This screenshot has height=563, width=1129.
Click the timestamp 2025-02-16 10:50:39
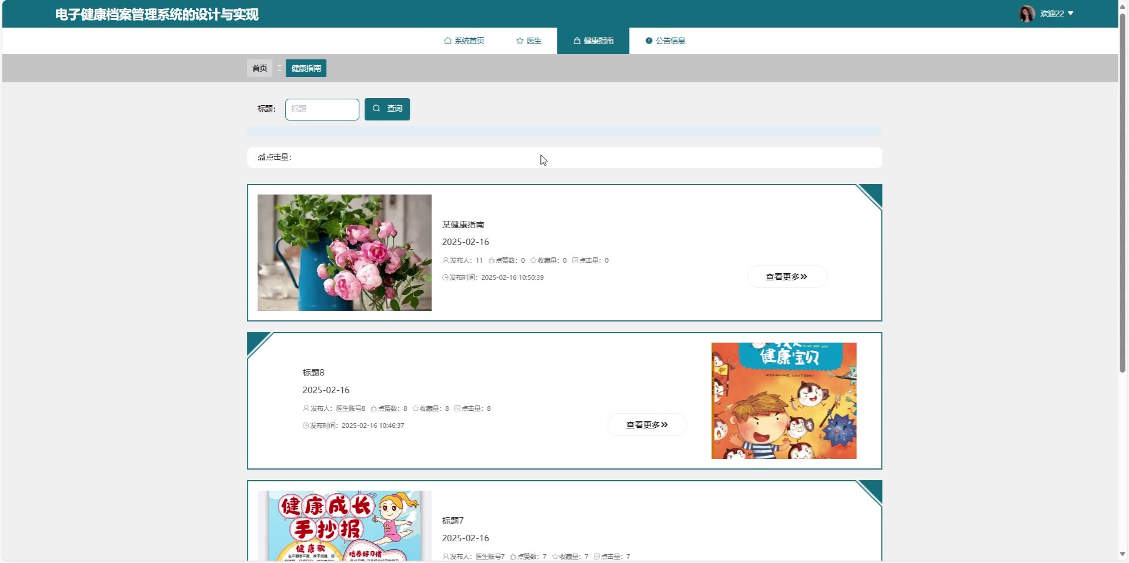(x=512, y=277)
